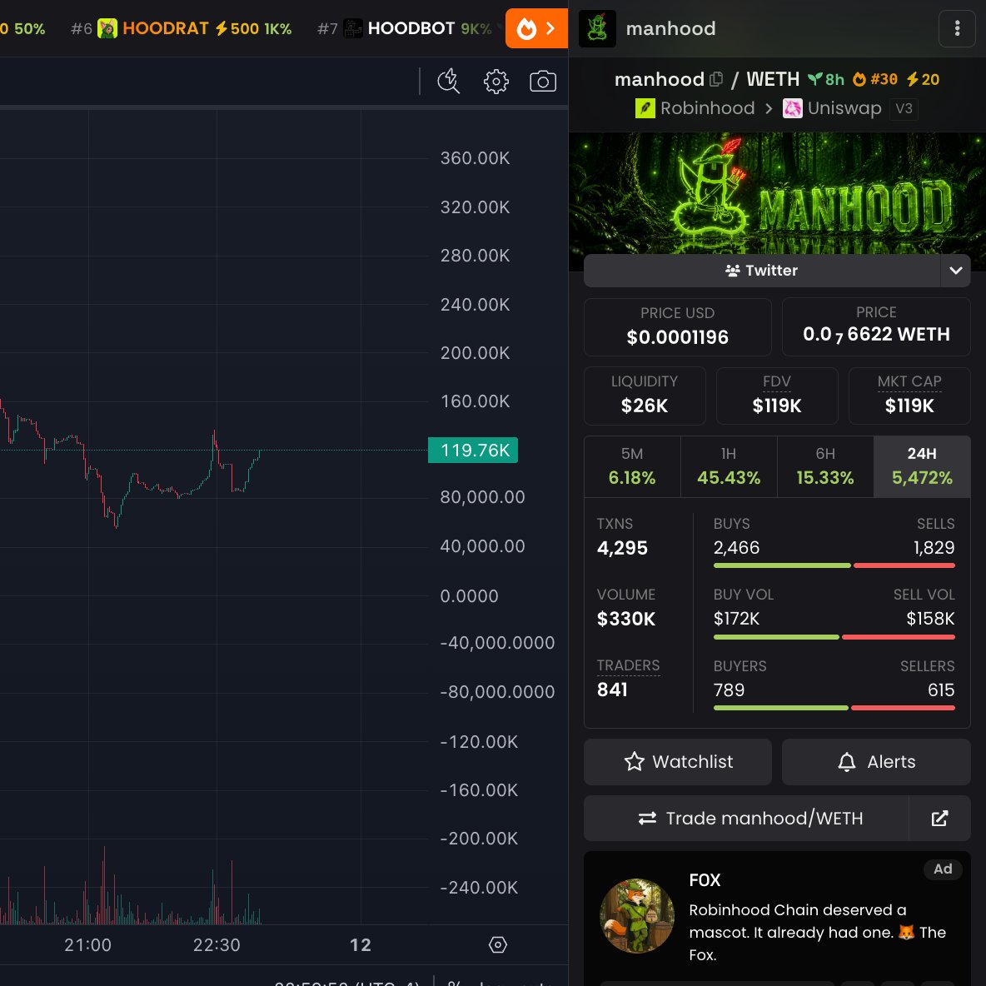Click the MANHOOD banner image

[x=777, y=193]
